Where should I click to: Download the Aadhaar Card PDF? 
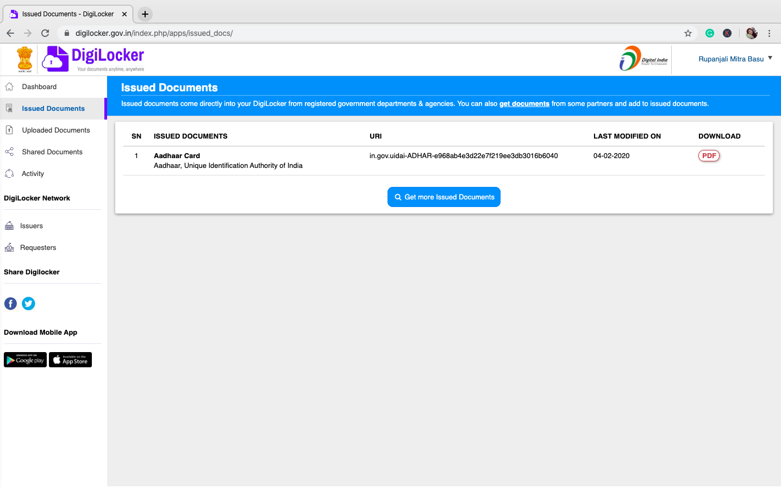click(709, 156)
